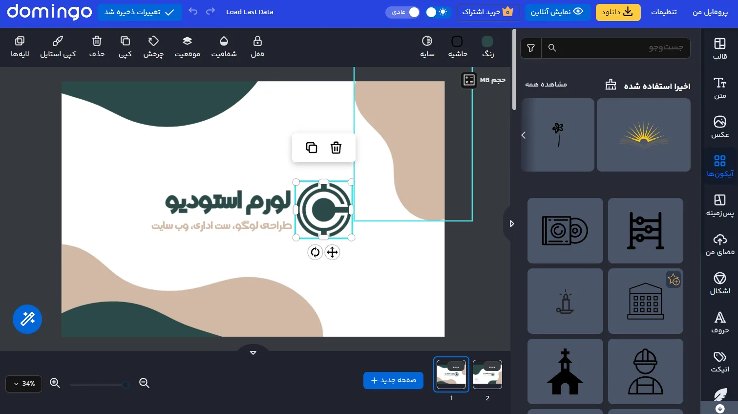This screenshot has height=414, width=738.
Task: Click نمایش آنلاین online preview button
Action: coord(557,12)
